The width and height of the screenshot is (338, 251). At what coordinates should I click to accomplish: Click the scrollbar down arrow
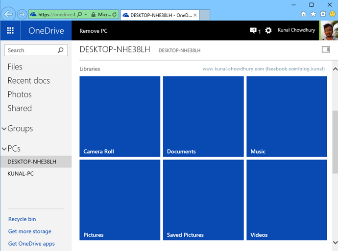(x=335, y=242)
